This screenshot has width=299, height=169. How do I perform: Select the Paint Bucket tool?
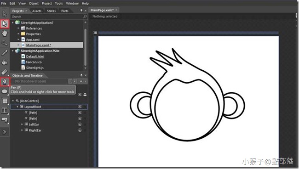tap(5, 62)
